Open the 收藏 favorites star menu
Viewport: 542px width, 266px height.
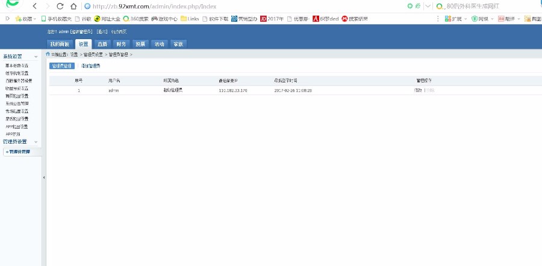(25, 19)
